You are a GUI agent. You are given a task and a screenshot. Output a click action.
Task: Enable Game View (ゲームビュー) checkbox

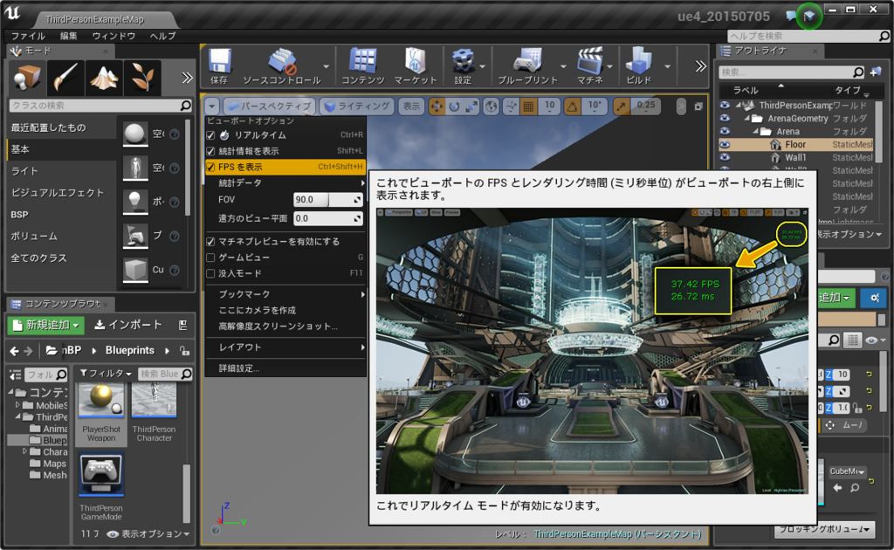pos(210,258)
